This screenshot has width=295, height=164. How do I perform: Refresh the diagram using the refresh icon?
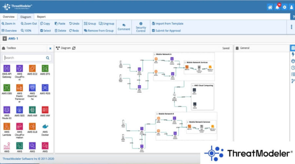pos(74,48)
